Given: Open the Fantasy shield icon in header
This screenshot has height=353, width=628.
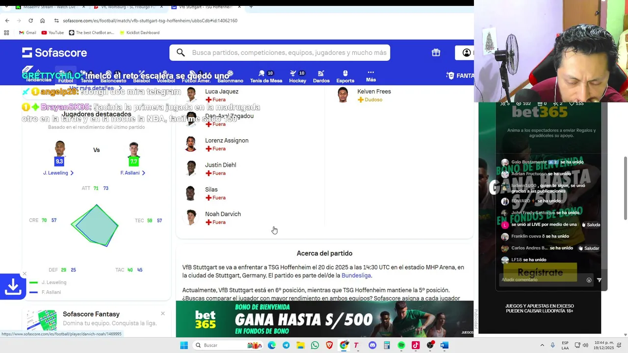Looking at the screenshot, I should tap(450, 76).
